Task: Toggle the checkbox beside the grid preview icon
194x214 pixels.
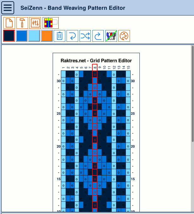Action: (x=55, y=22)
